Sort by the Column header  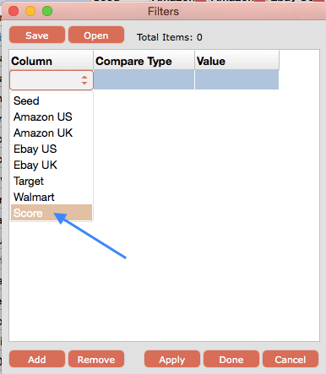(52, 60)
